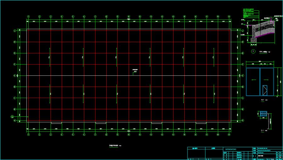This screenshot has height=160, width=283.
Task: Click the left arrow in door elevation
Action: click(253, 80)
